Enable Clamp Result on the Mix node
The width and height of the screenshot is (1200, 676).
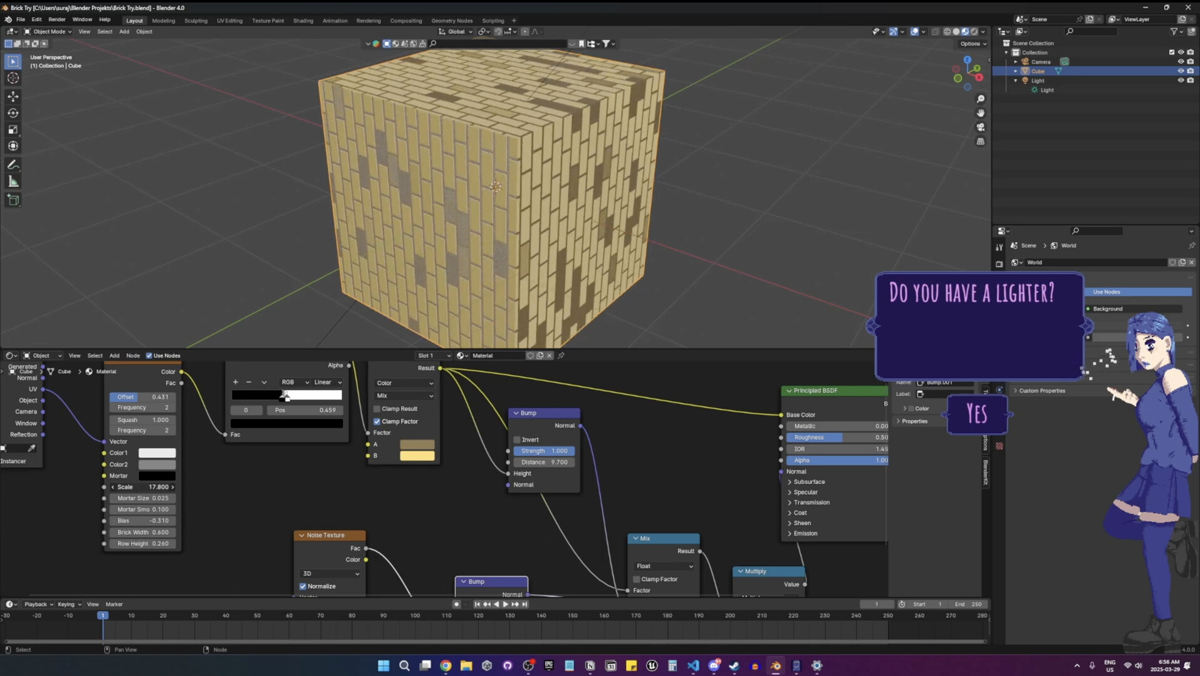[377, 409]
